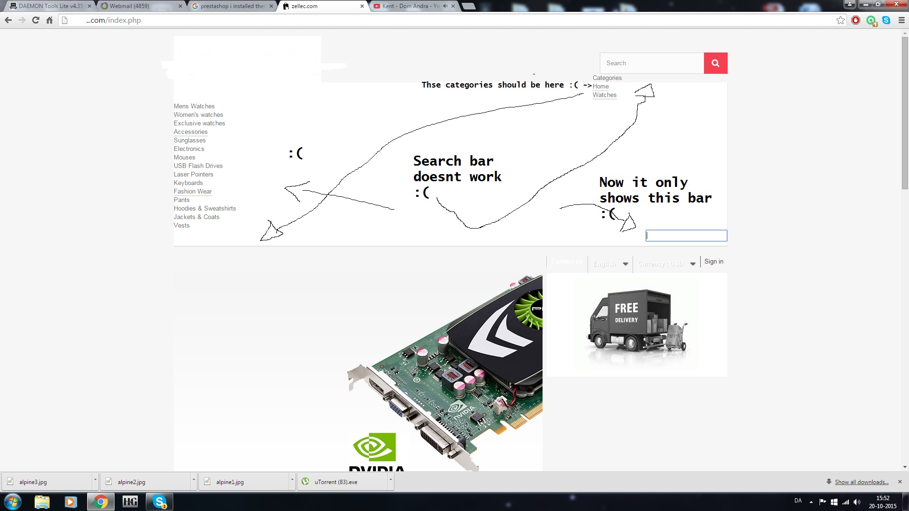Bookmark this page with the star icon
The image size is (909, 511).
pyautogui.click(x=840, y=20)
